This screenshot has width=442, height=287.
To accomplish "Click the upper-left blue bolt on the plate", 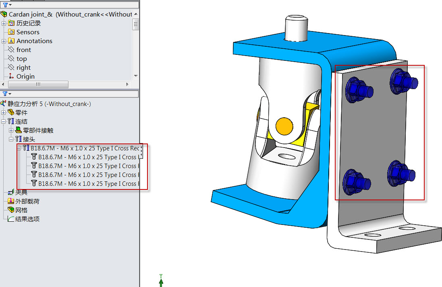I will click(356, 89).
